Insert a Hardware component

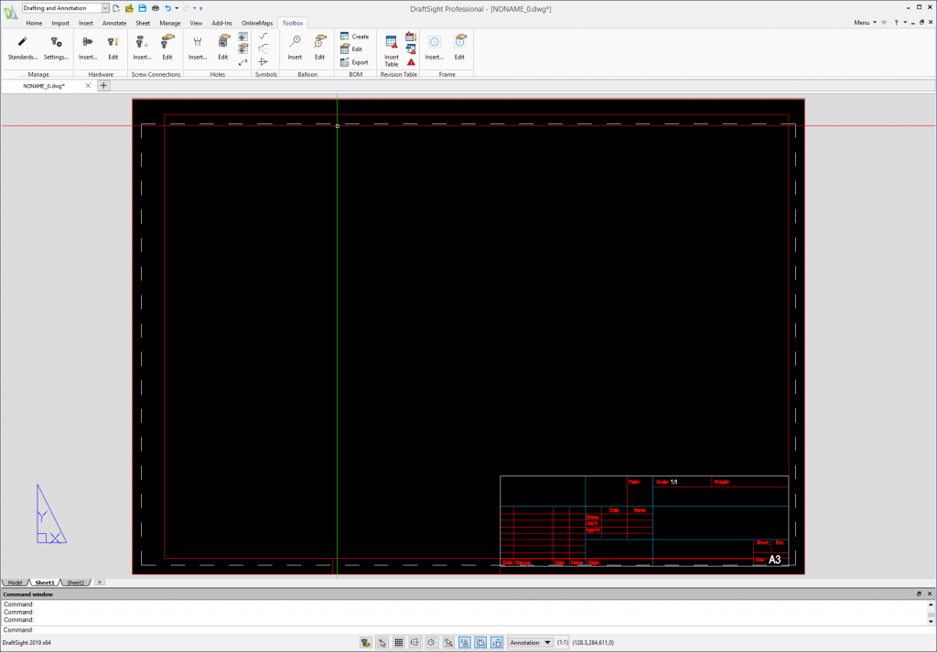pos(87,46)
